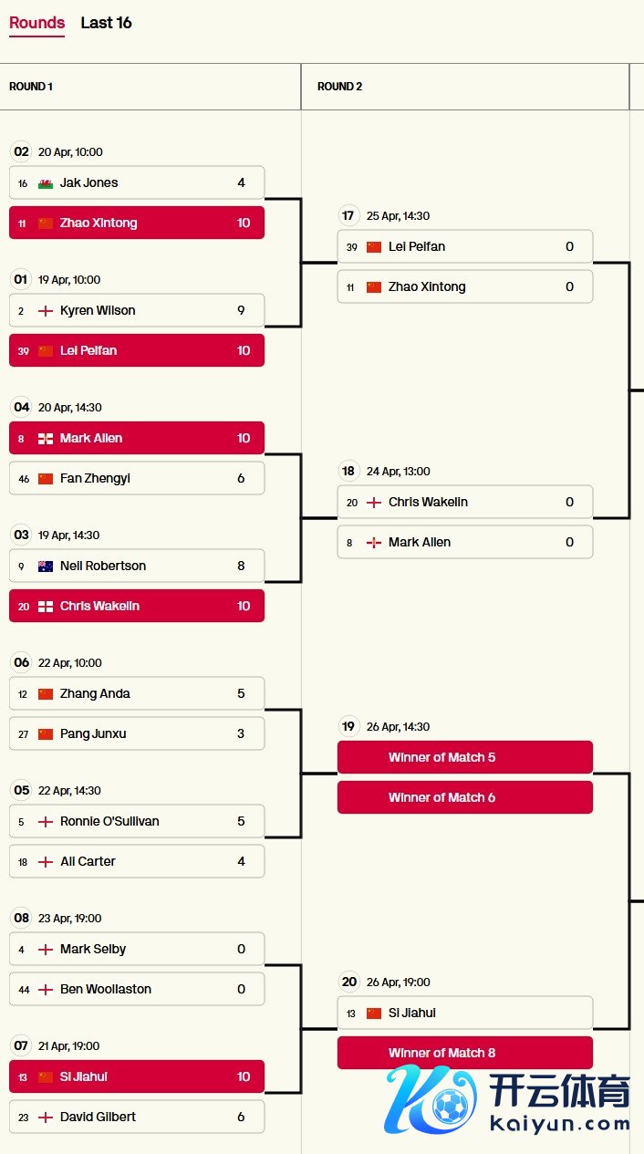Click the Ronnie O'Sullivan player row
Screen dimensions: 644x1154
click(137, 821)
